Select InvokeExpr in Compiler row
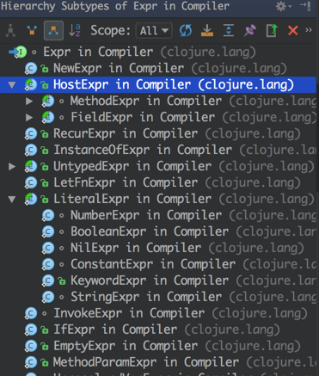 pos(158,313)
